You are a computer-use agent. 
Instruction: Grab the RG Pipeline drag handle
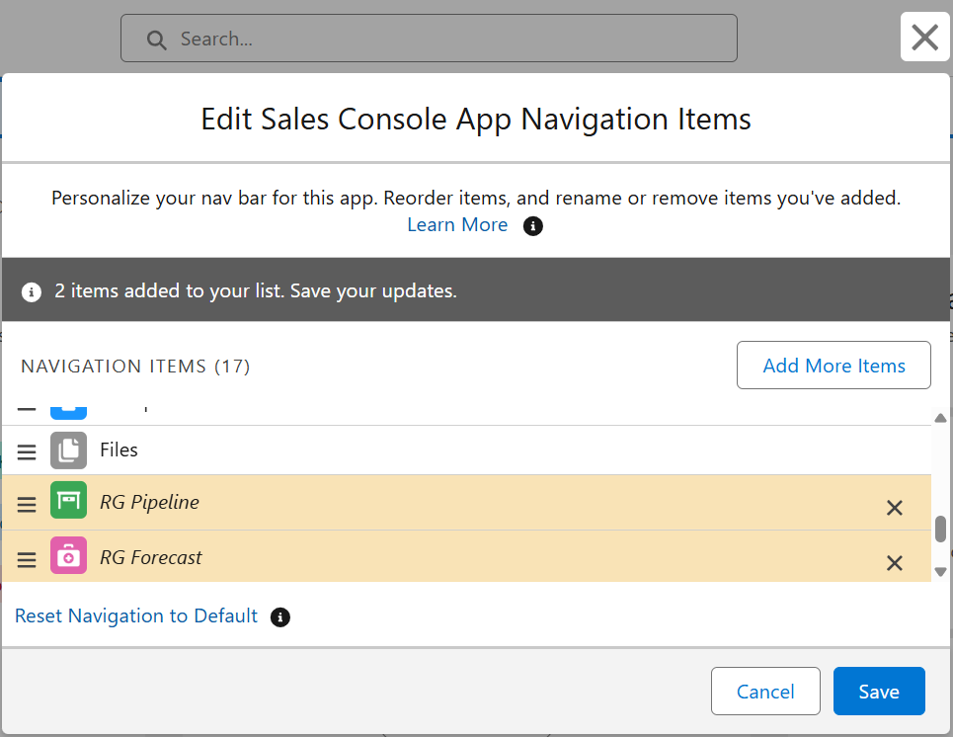26,505
